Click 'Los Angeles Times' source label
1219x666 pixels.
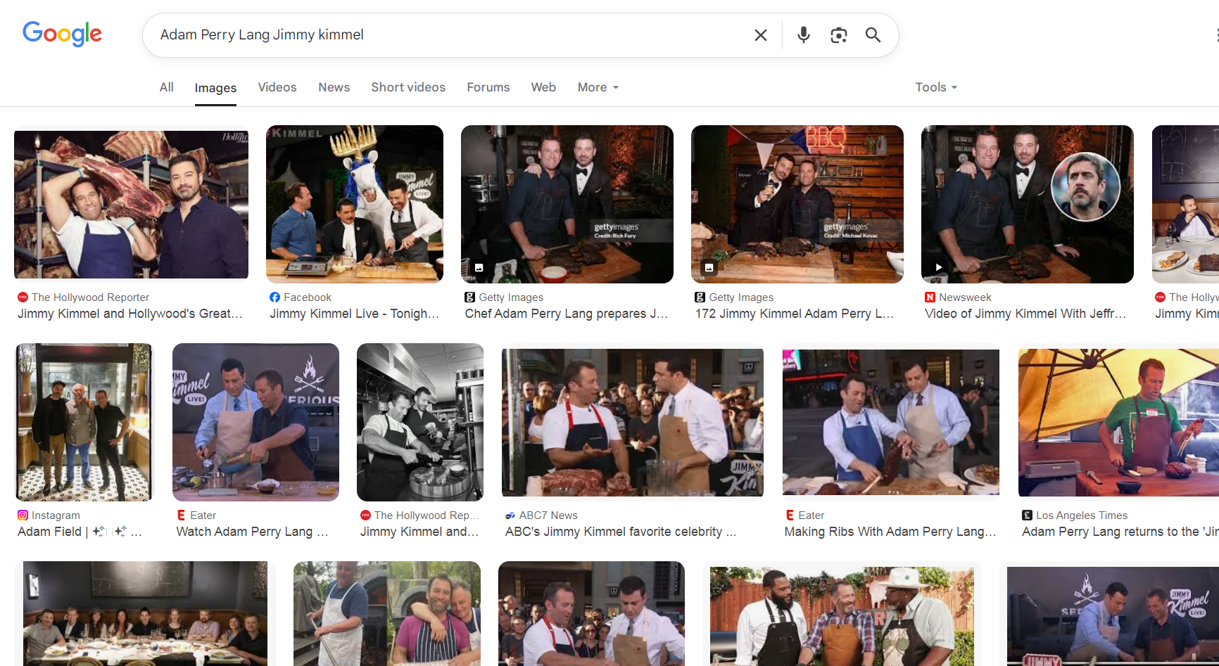point(1082,515)
